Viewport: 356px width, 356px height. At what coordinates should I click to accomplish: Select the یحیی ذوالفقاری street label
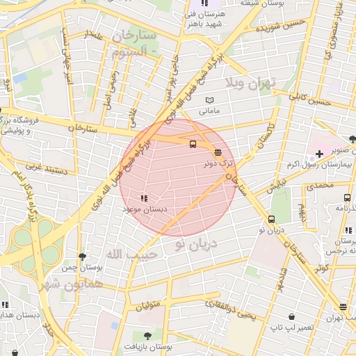(230, 310)
